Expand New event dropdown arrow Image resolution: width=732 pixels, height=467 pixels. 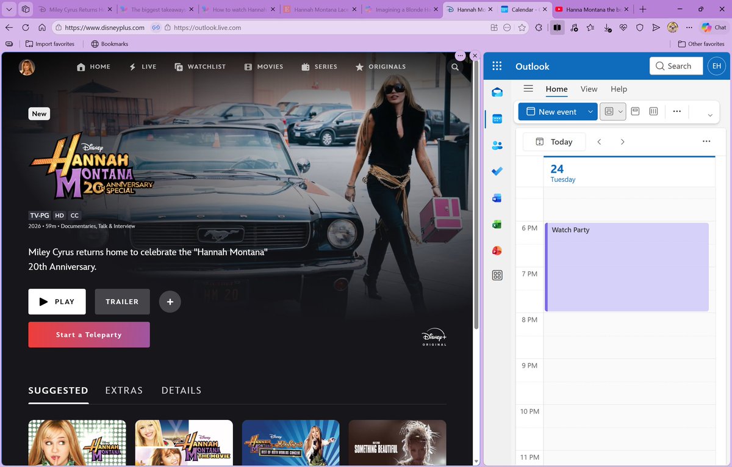pos(590,112)
